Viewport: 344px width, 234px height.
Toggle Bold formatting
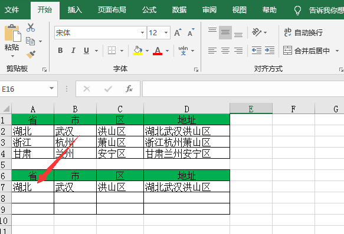pos(60,51)
